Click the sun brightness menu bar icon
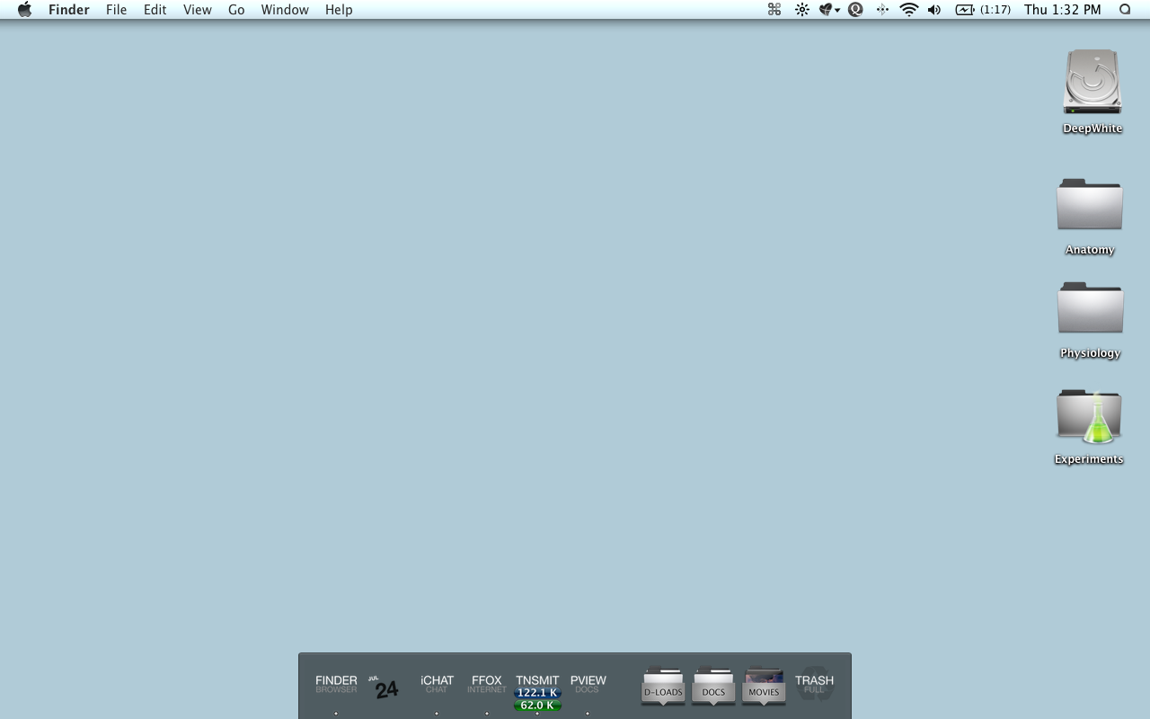The height and width of the screenshot is (719, 1150). tap(802, 10)
